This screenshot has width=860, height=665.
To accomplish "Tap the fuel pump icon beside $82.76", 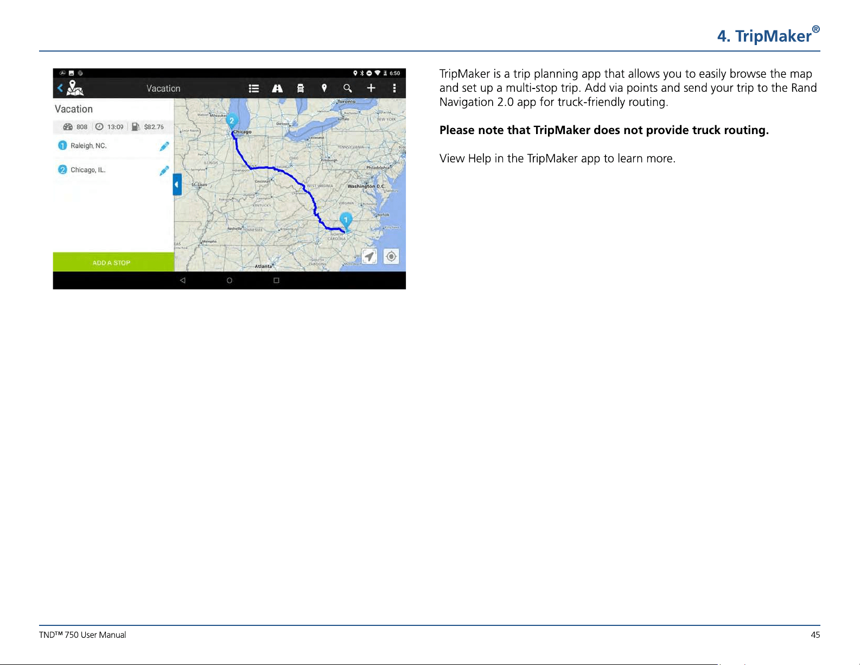I will click(x=136, y=126).
